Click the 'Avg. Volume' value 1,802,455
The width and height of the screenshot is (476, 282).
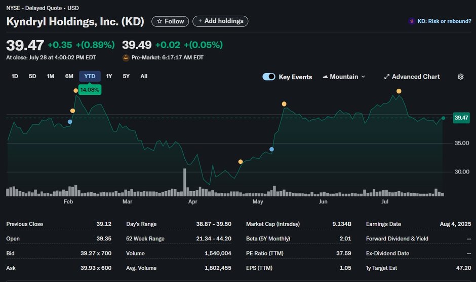click(218, 268)
